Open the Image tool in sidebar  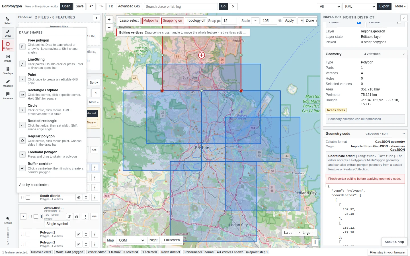tap(8, 58)
